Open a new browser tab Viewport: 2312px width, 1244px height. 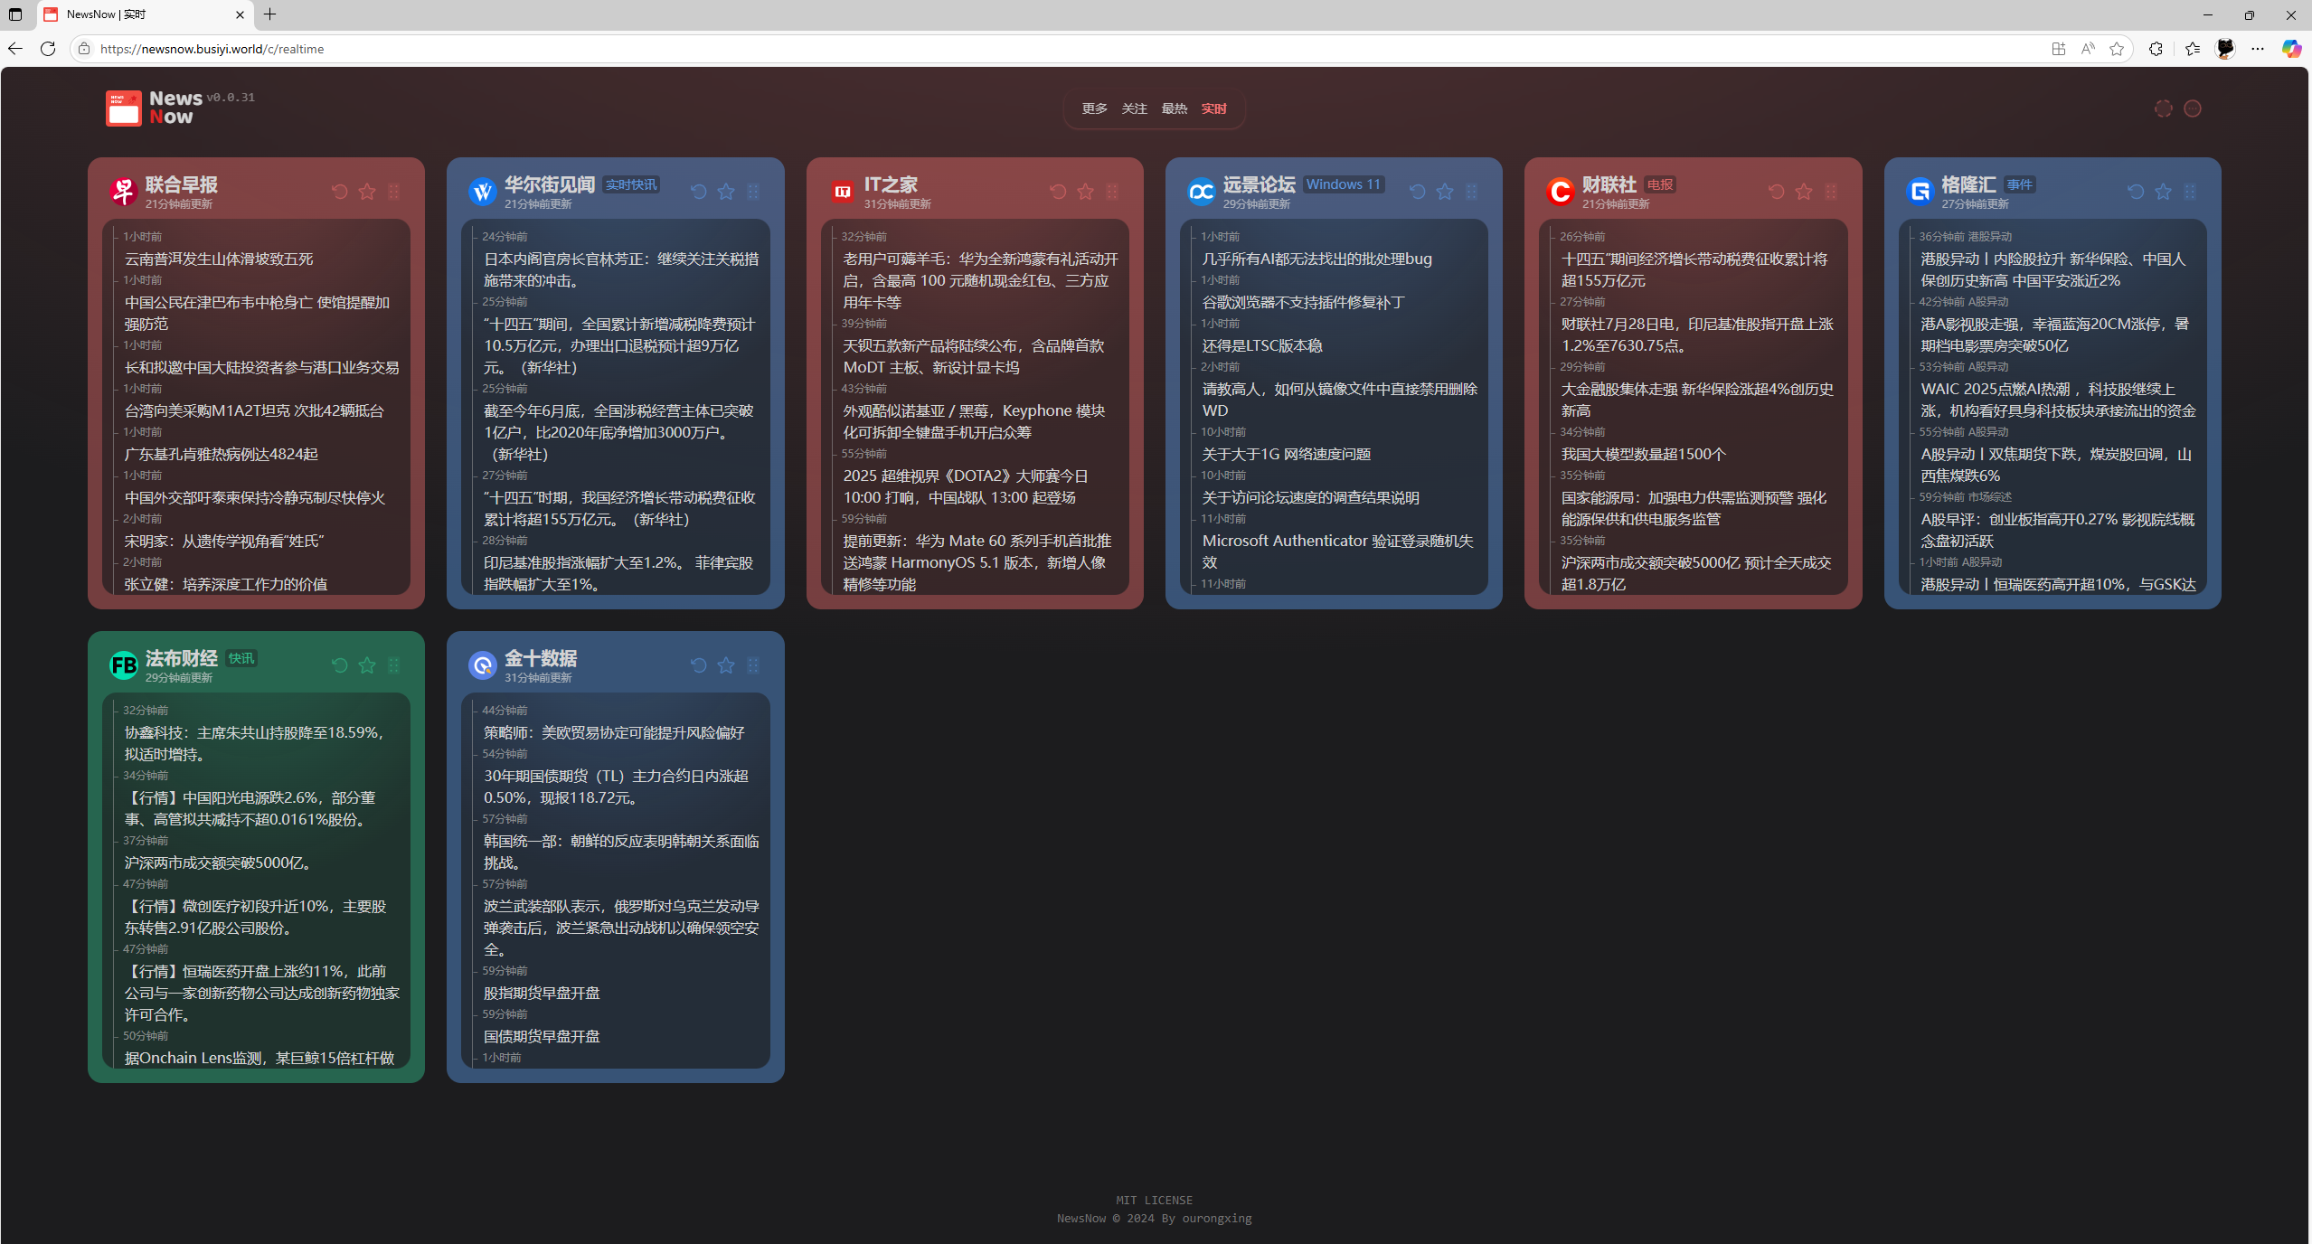click(x=270, y=14)
